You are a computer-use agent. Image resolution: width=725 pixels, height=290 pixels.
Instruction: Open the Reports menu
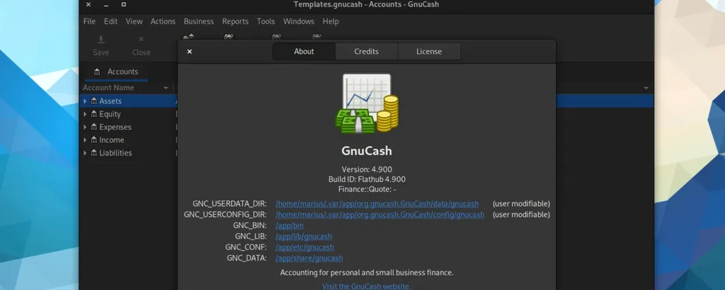tap(235, 21)
